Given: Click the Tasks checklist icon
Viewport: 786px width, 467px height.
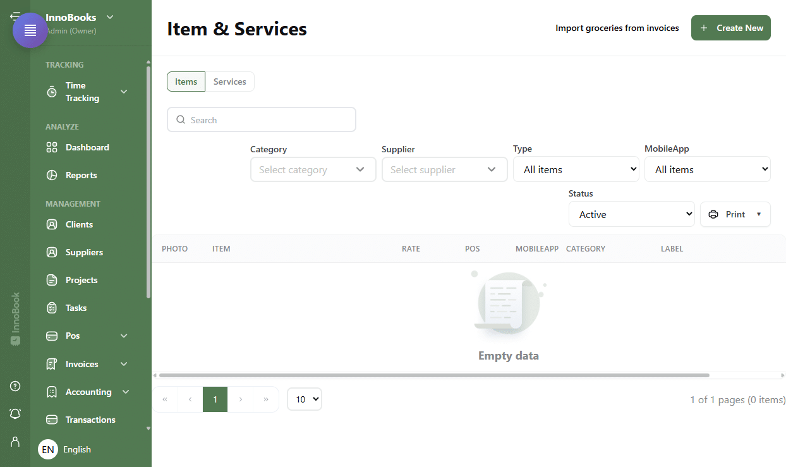Looking at the screenshot, I should pos(52,308).
